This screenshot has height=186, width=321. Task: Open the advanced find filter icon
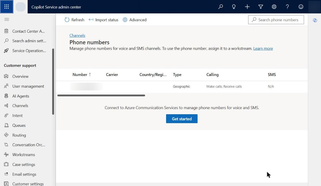click(261, 7)
